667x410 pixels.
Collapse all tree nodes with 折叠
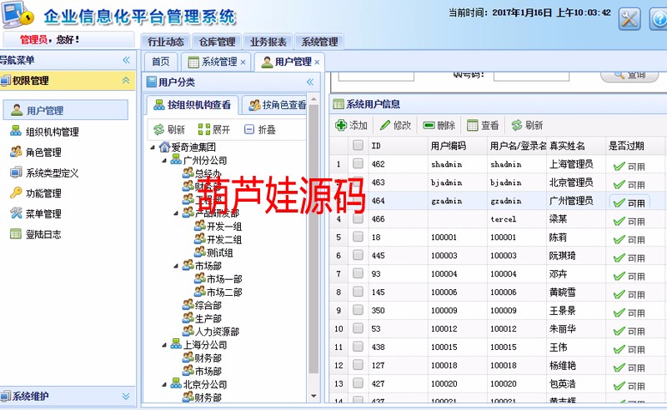pyautogui.click(x=260, y=129)
